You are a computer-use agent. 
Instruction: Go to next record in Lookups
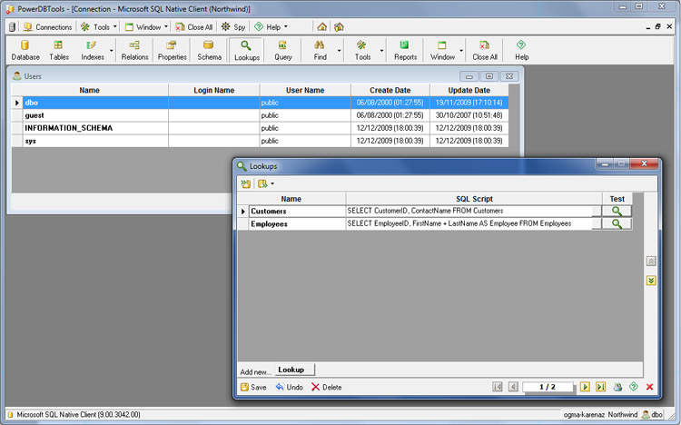[x=585, y=387]
